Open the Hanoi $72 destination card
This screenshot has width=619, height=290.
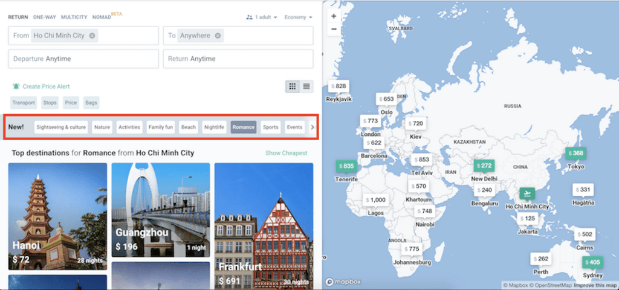coord(57,216)
